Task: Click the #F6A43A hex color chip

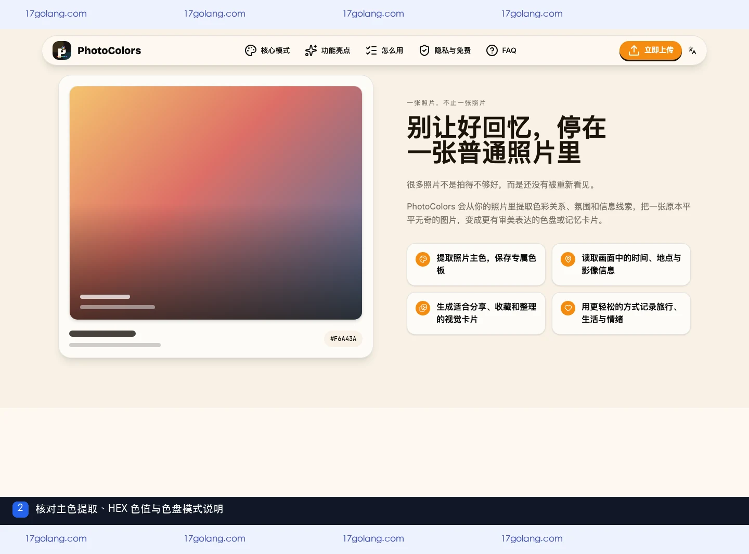Action: pyautogui.click(x=343, y=339)
